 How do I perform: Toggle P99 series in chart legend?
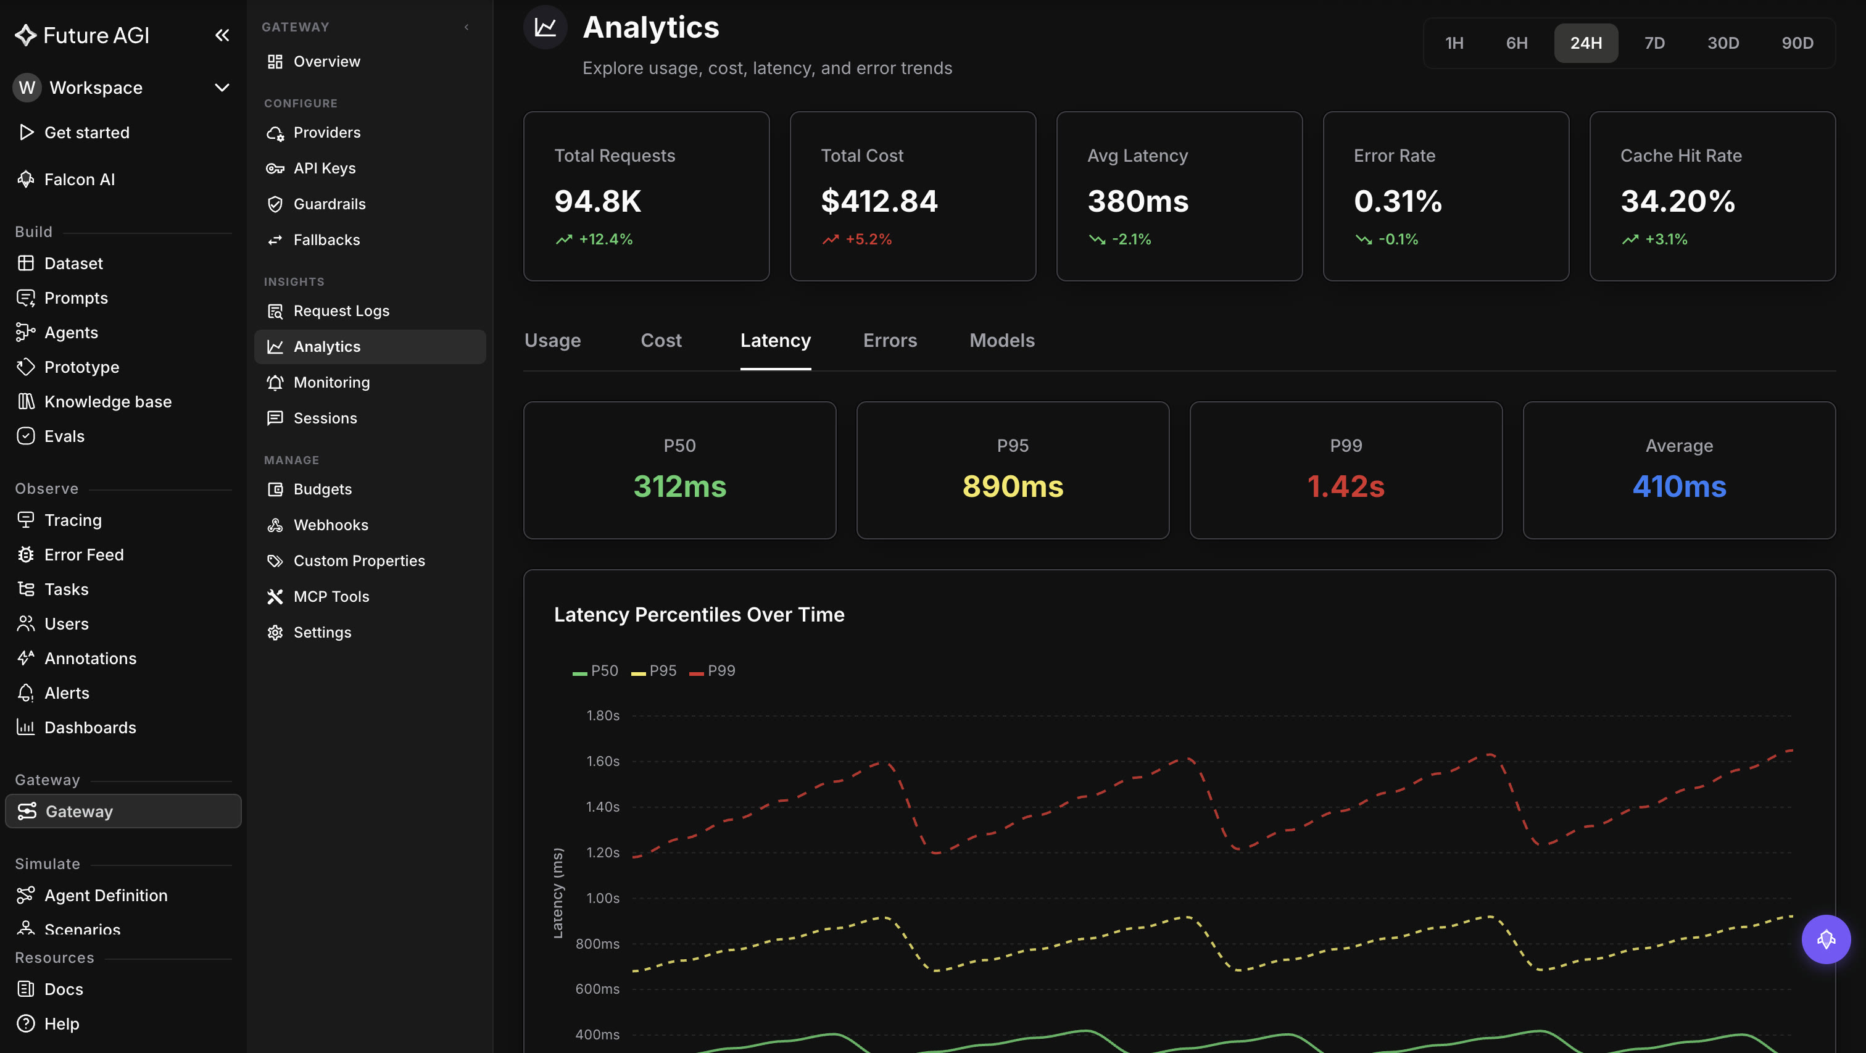coord(712,671)
